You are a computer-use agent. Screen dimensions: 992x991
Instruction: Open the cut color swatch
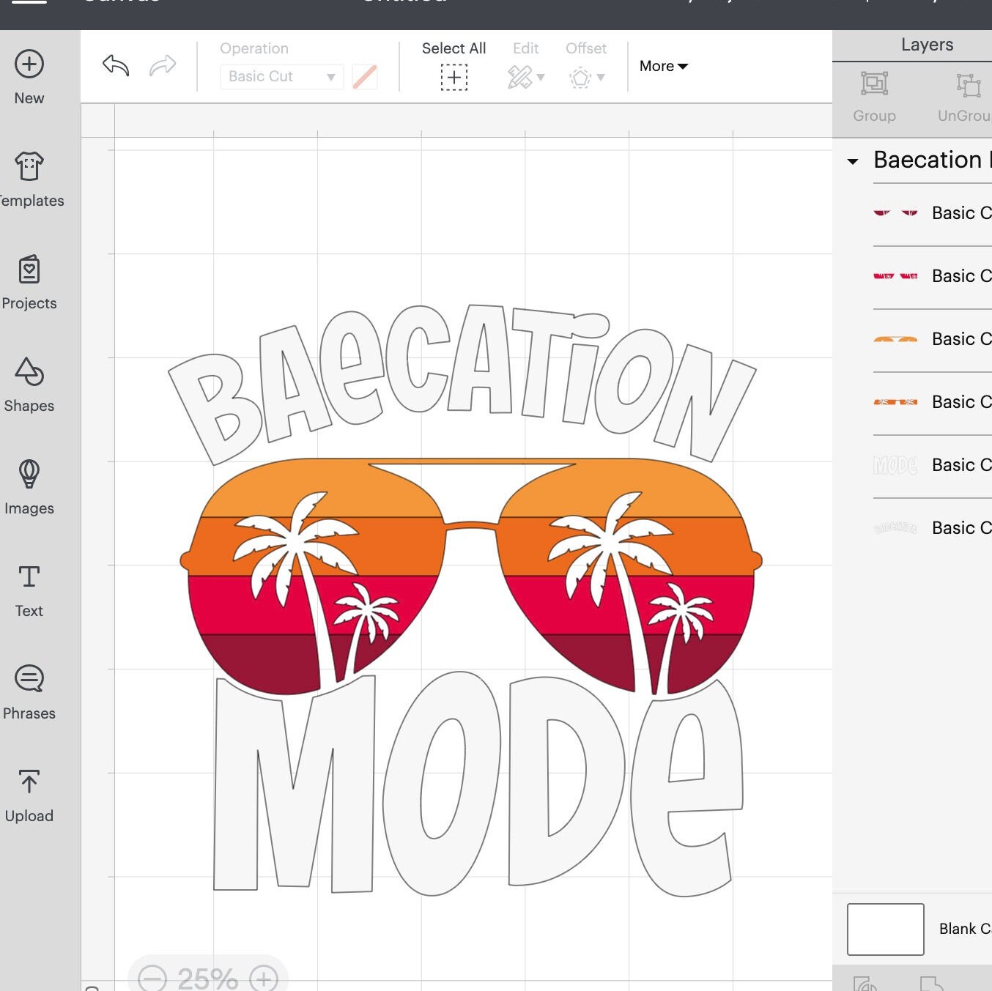(364, 76)
